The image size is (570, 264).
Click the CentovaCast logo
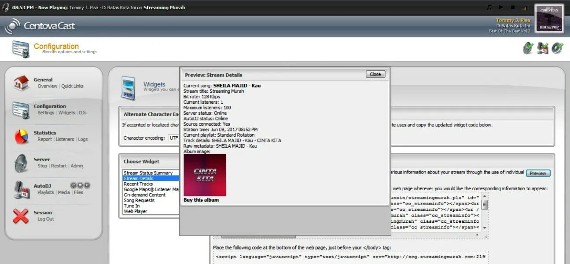40,26
